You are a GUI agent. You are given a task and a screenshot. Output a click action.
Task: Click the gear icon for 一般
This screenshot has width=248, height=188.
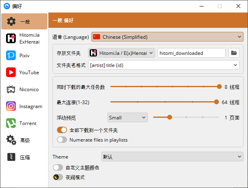pyautogui.click(x=11, y=21)
